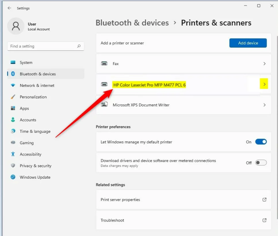Click inside the Find a setting search box
Screen dimensions: 278x236
point(45,46)
